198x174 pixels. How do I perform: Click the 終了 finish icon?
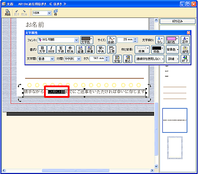185,59
